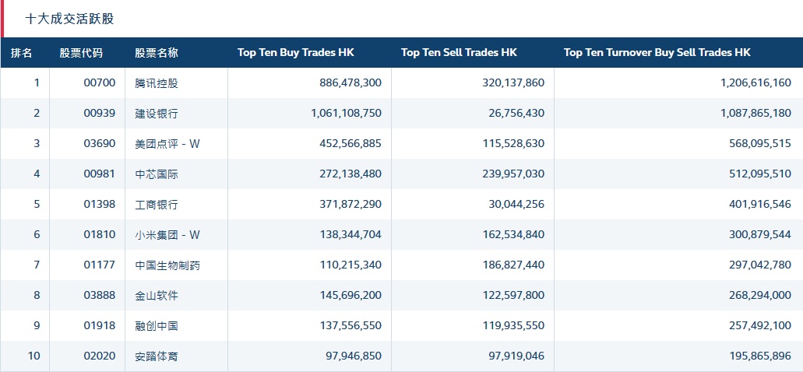803x372 pixels.
Task: Click stock code 00981
Action: point(100,174)
